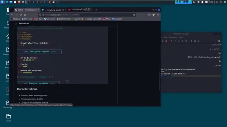Click the openjdk-11-jdk-headless line in Mousepad
The image size is (227, 127).
coord(173,74)
